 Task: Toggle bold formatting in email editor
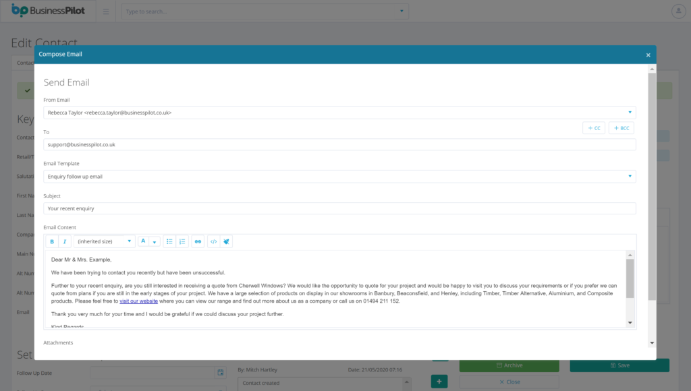(x=52, y=241)
